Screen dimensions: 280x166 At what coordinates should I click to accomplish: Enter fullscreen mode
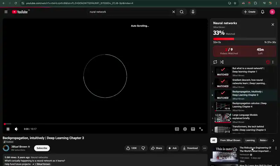point(201,129)
